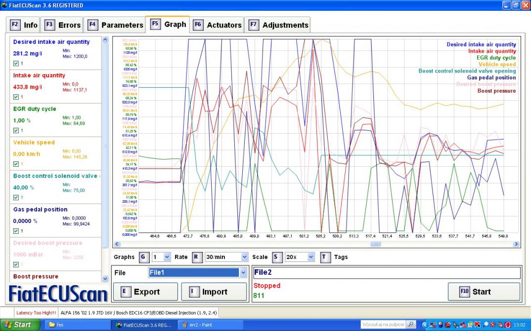
Task: Toggle the Desired intake air quantity checkbox
Action: pyautogui.click(x=16, y=64)
